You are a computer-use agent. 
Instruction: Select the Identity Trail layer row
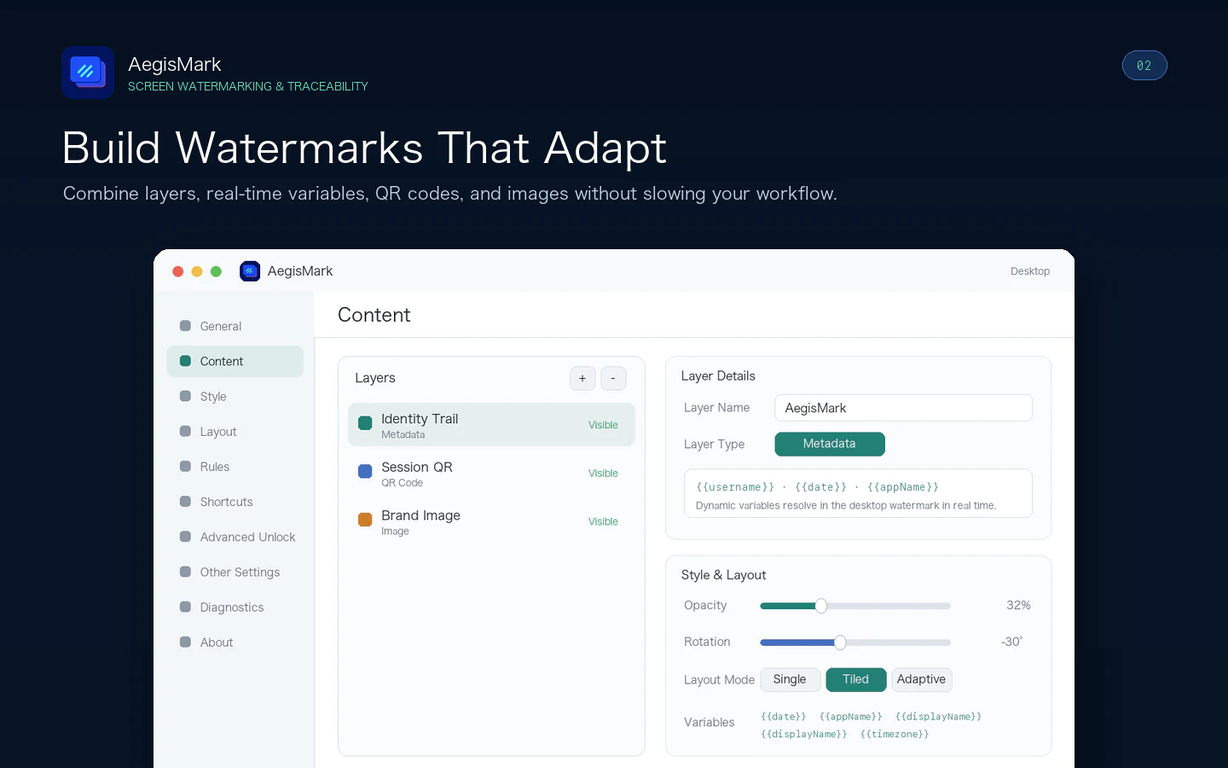491,424
